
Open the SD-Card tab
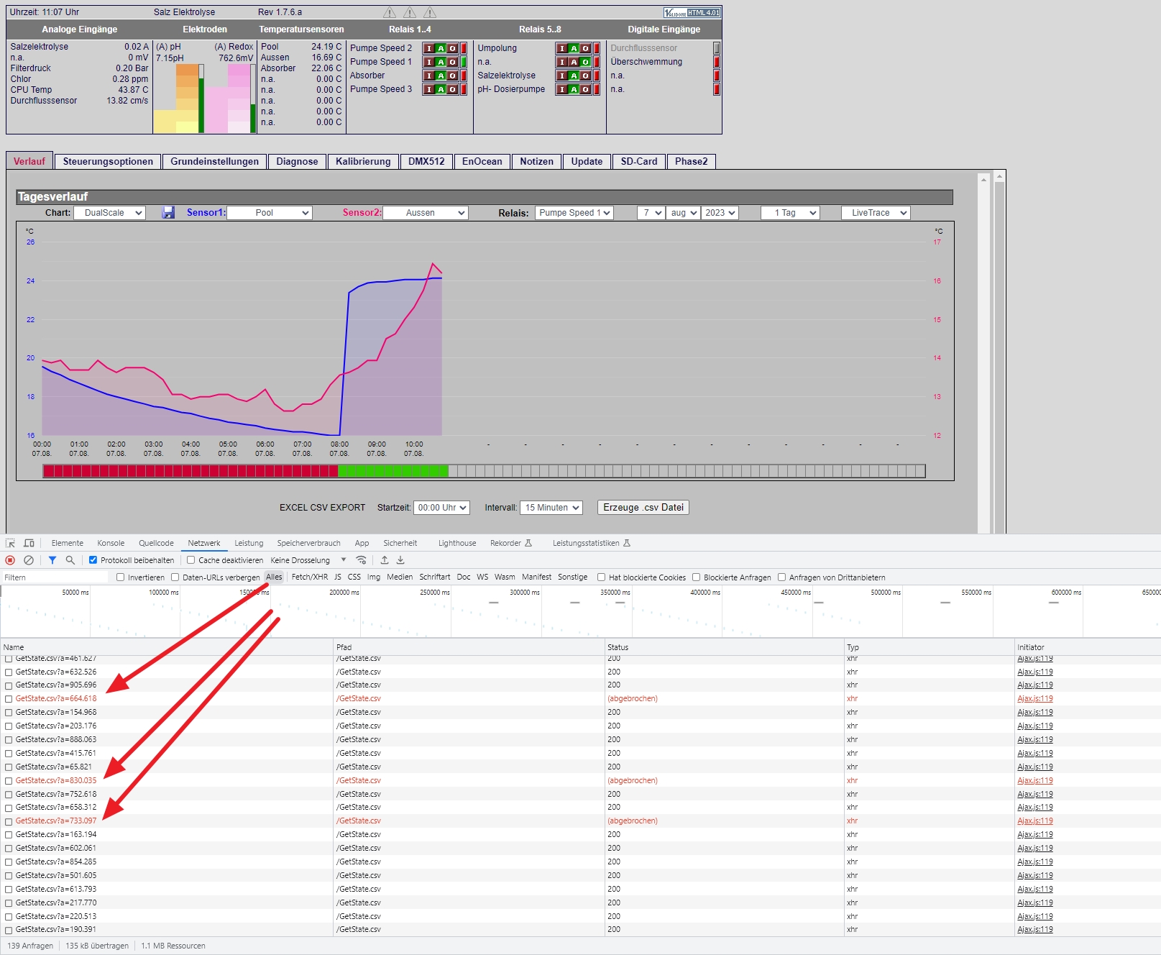[639, 162]
